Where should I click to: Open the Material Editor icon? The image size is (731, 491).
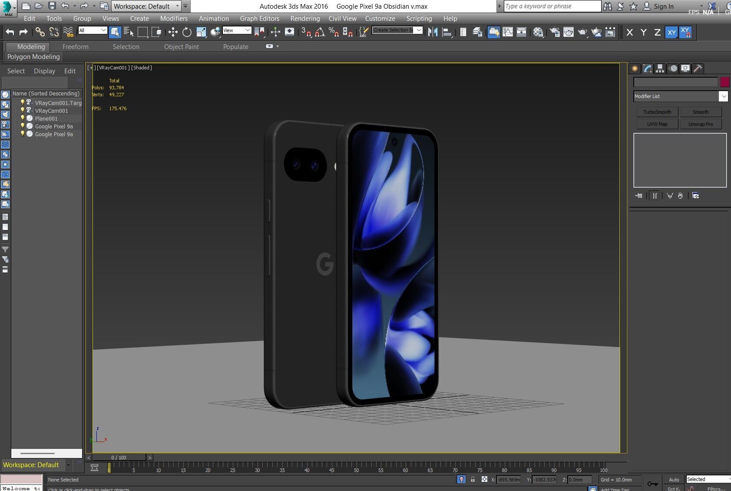(538, 32)
